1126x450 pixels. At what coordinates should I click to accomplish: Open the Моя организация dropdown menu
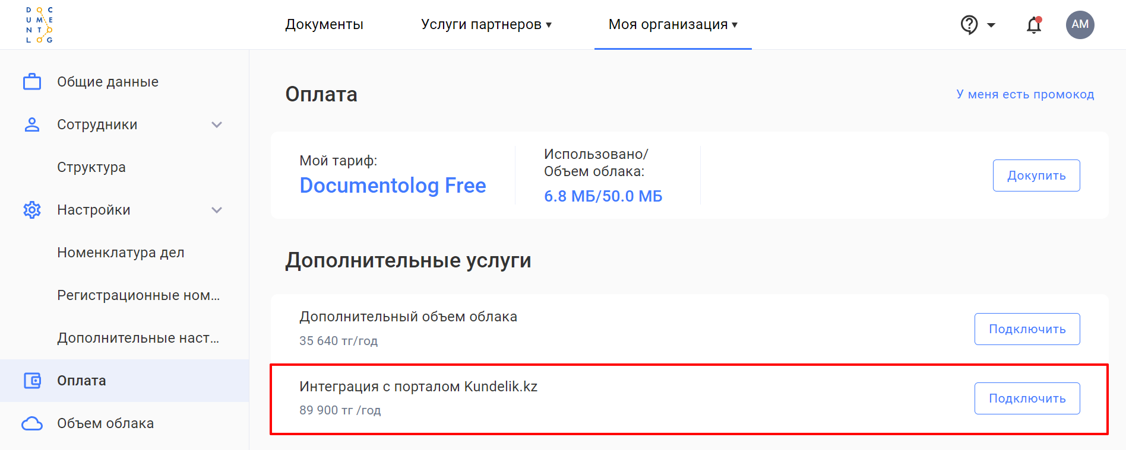pyautogui.click(x=673, y=25)
